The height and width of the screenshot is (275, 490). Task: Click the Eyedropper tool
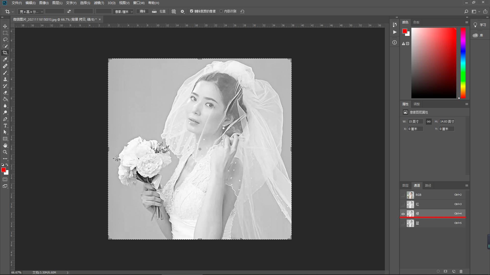coord(5,59)
